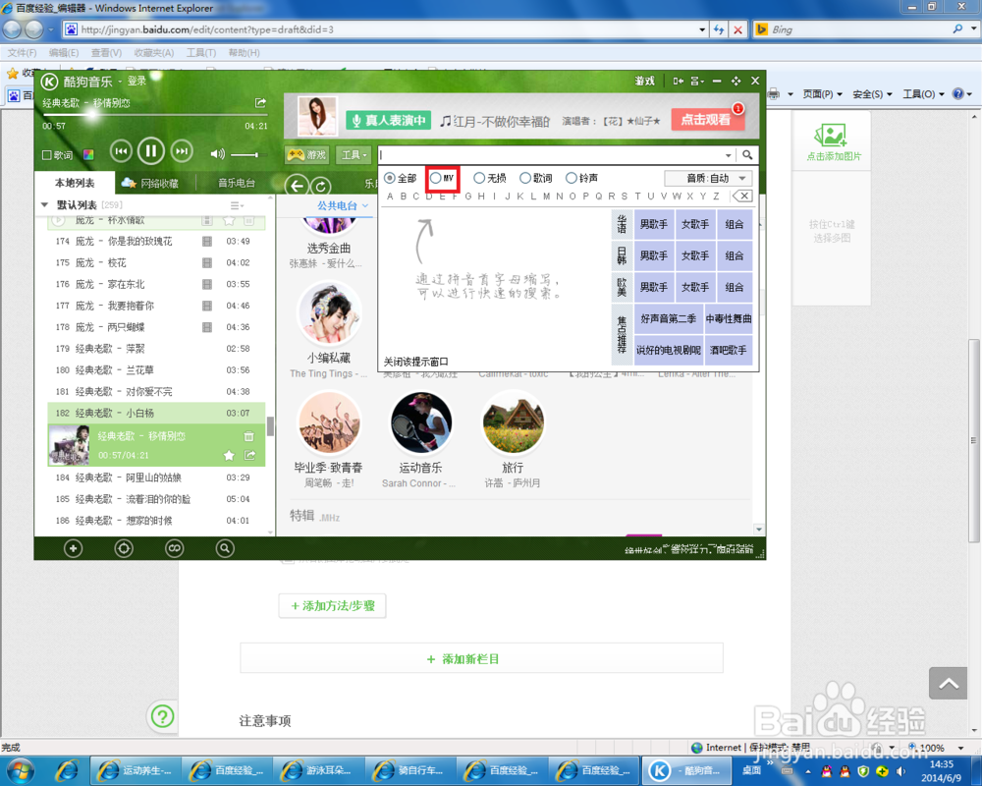Screen dimensions: 982x786
Task: Open IE 文件(F) menu
Action: [22, 53]
